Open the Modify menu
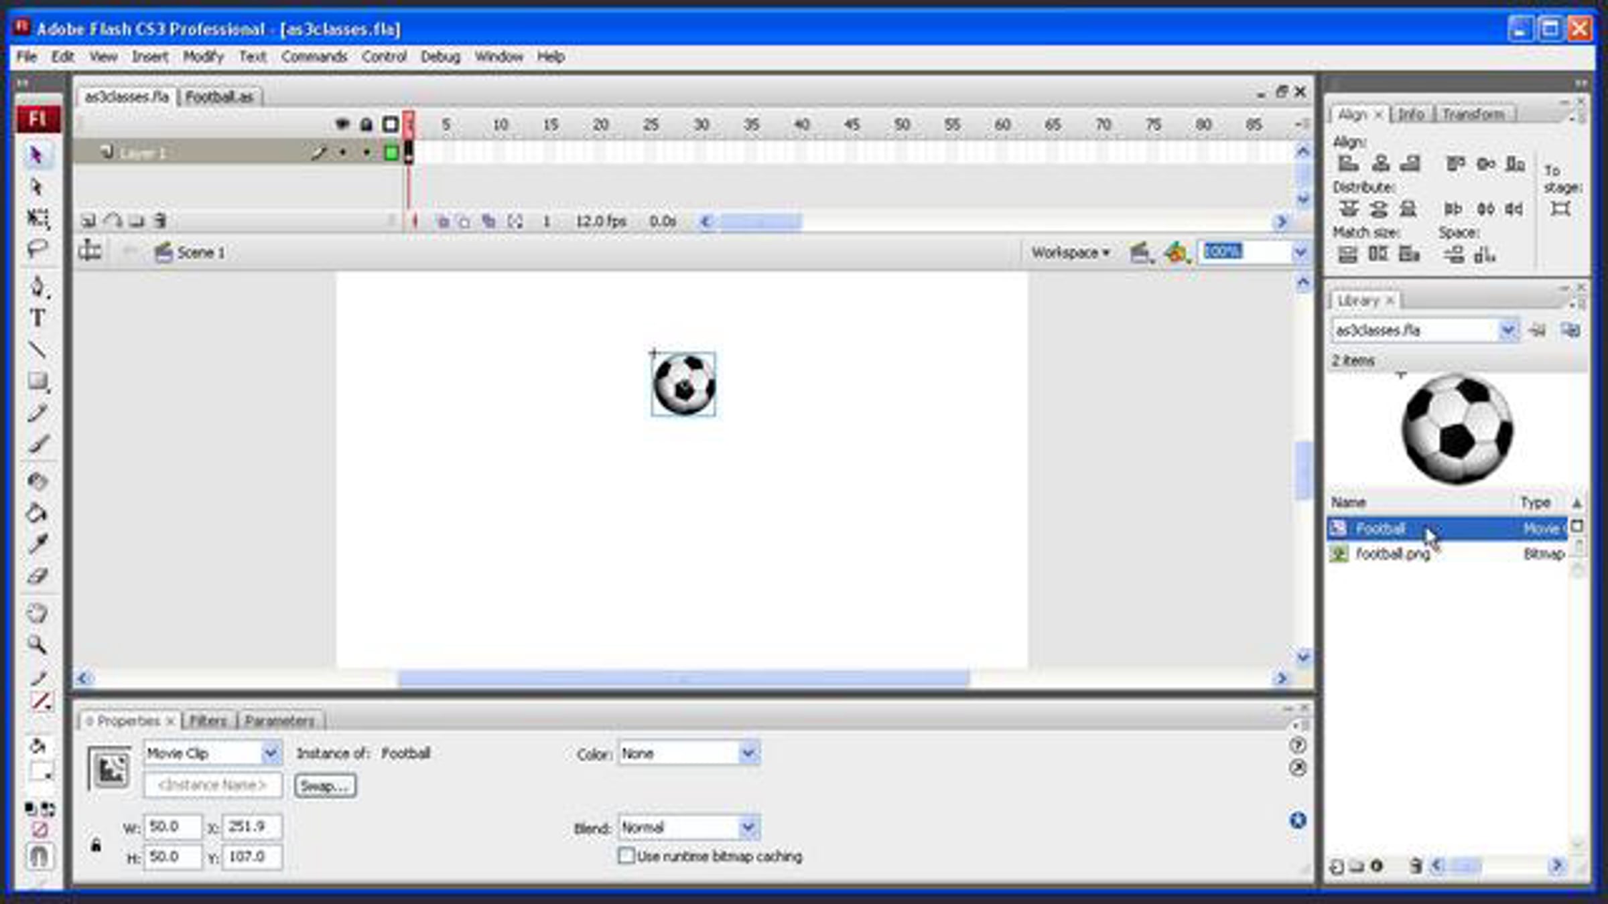This screenshot has width=1608, height=904. pos(203,57)
